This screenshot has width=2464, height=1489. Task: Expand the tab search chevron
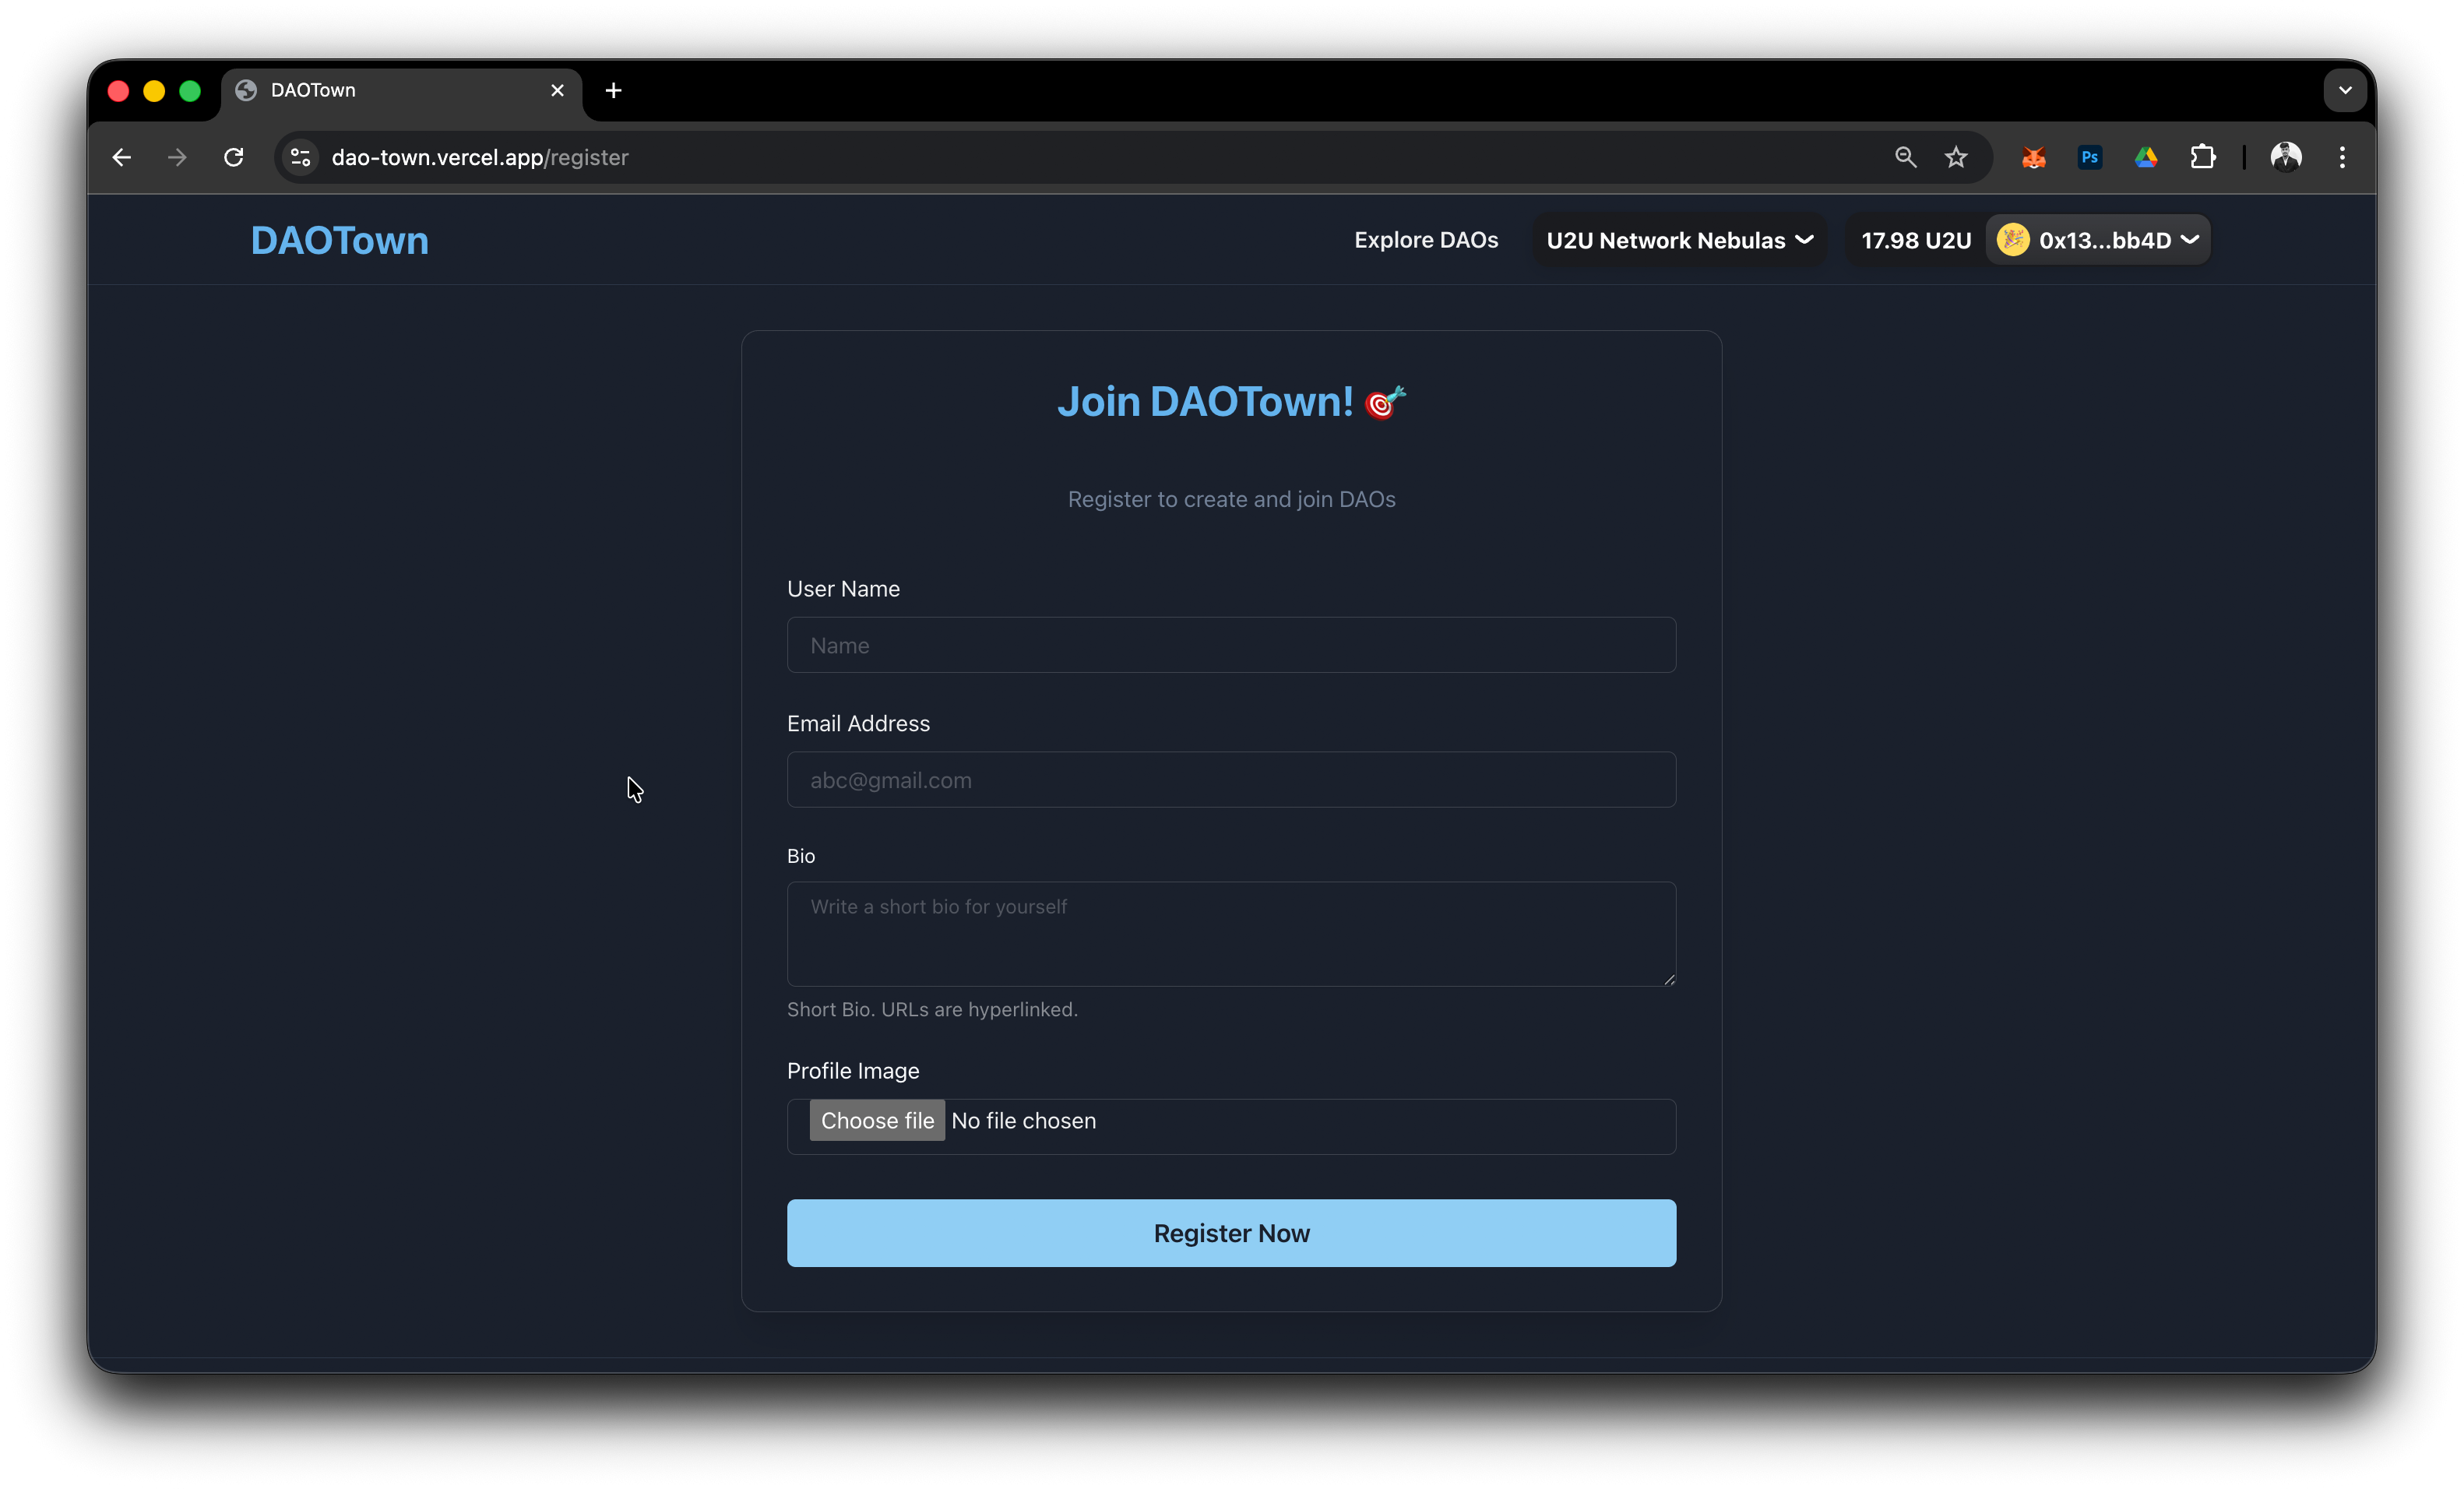(x=2344, y=90)
